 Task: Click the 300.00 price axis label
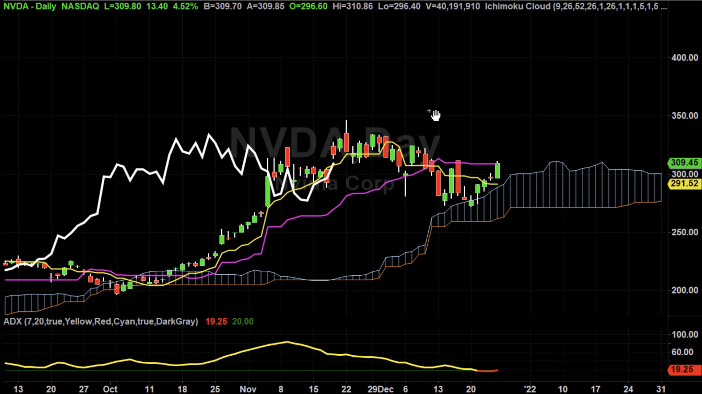pos(685,174)
